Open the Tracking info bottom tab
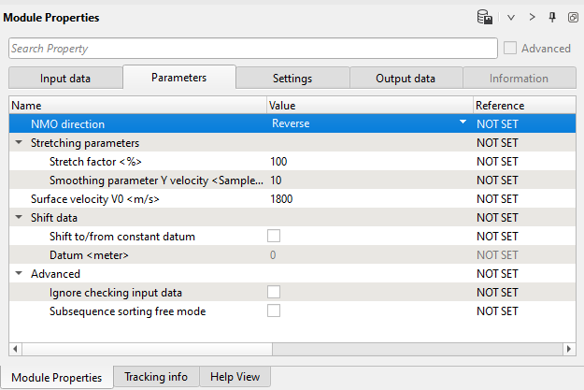 [x=155, y=377]
